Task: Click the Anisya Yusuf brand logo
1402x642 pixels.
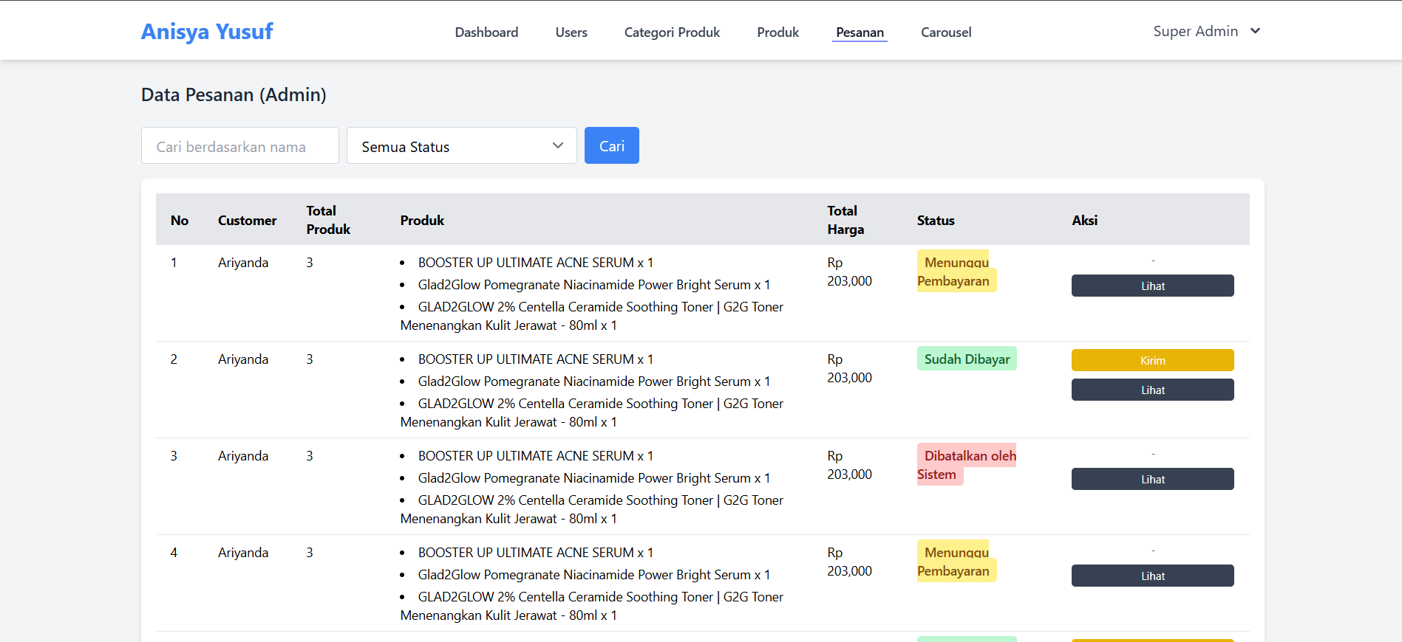Action: point(207,32)
